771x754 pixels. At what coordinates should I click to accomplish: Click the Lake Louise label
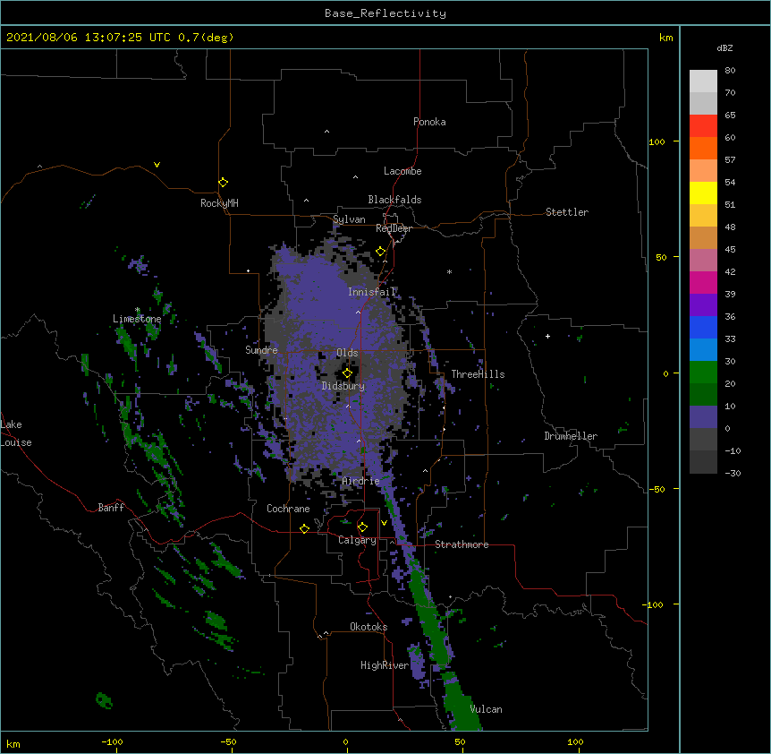[16, 433]
